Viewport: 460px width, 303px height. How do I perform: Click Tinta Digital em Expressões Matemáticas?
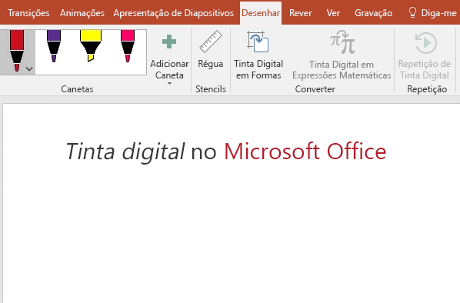point(342,55)
